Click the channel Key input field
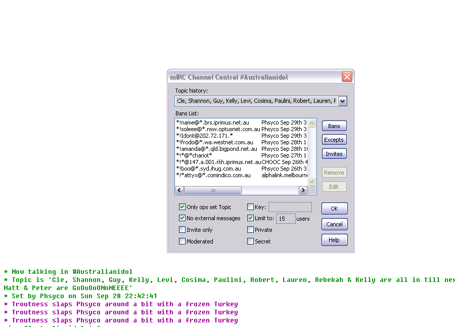The width and height of the screenshot is (455, 327). [290, 207]
